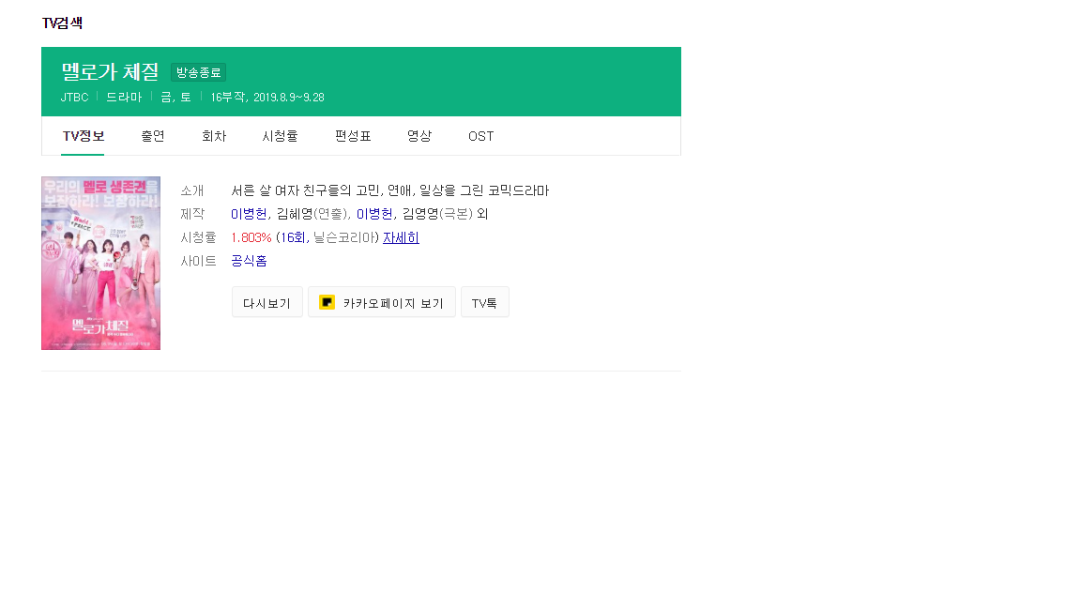The width and height of the screenshot is (1081, 608).
Task: Open the OST tab
Action: coord(481,136)
